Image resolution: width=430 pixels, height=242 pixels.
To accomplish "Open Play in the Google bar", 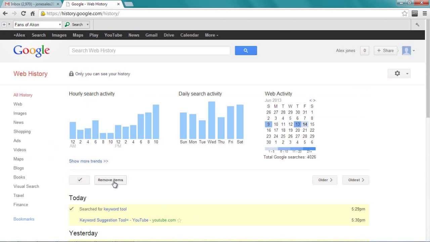I will click(94, 35).
